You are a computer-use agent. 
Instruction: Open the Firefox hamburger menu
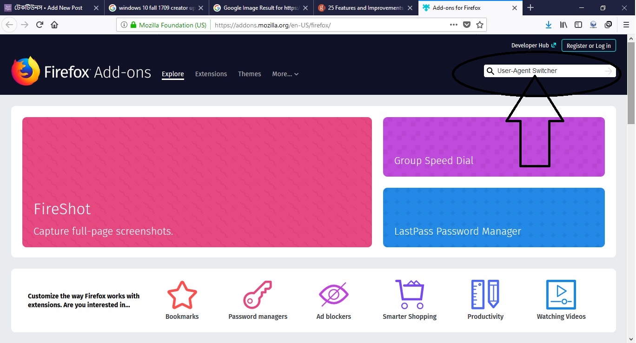(x=626, y=25)
